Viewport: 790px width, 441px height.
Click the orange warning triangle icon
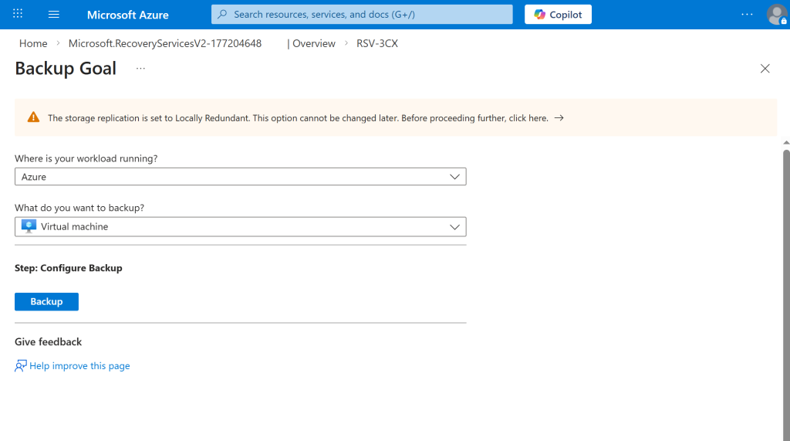(x=33, y=117)
